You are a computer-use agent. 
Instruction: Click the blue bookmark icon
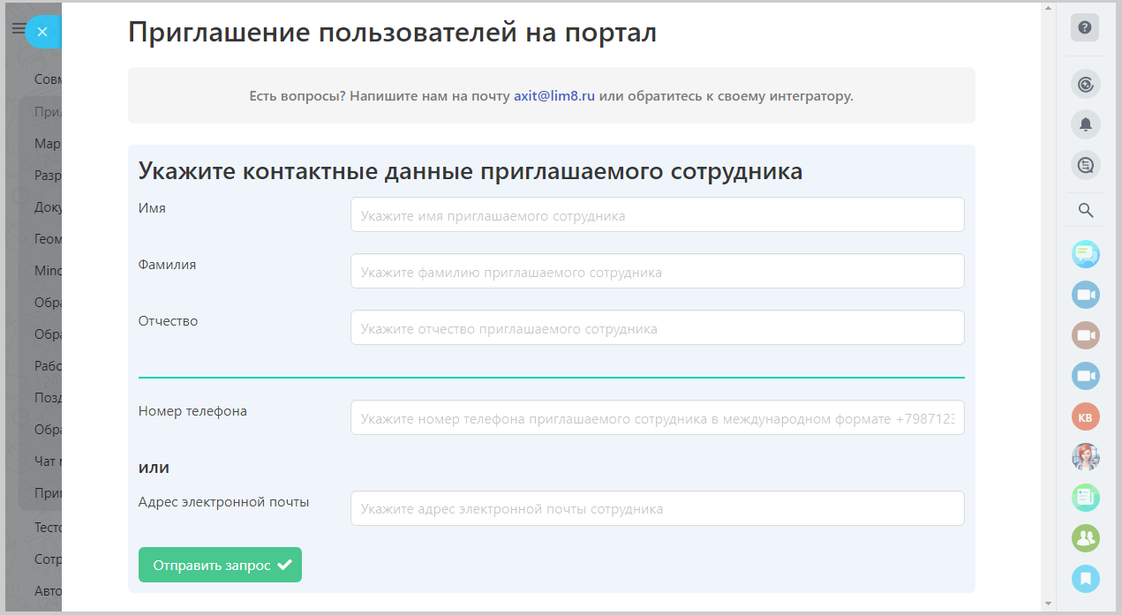(1085, 578)
